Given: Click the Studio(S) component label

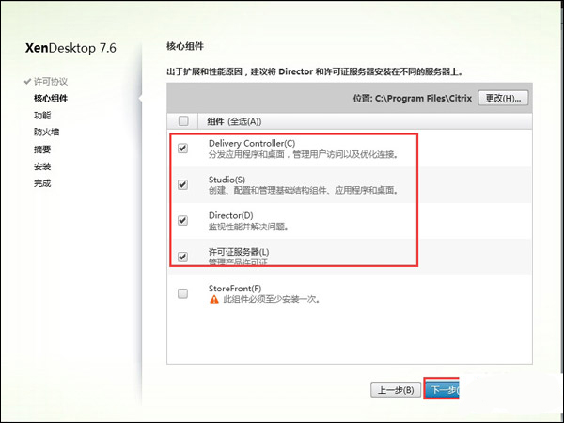Looking at the screenshot, I should coord(227,180).
